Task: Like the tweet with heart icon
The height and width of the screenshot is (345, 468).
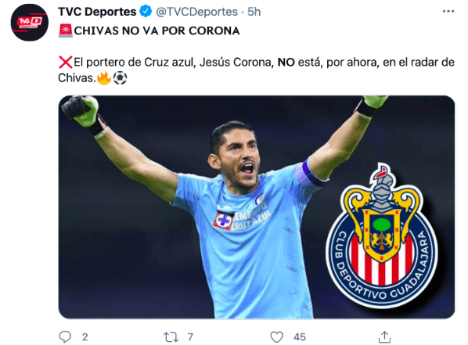Action: (277, 337)
